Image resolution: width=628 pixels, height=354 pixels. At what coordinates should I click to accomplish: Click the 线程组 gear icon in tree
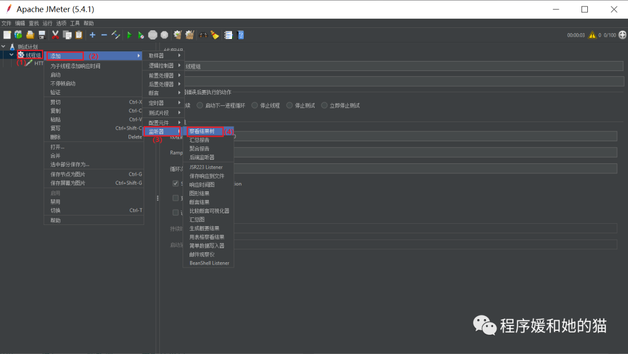tap(21, 55)
